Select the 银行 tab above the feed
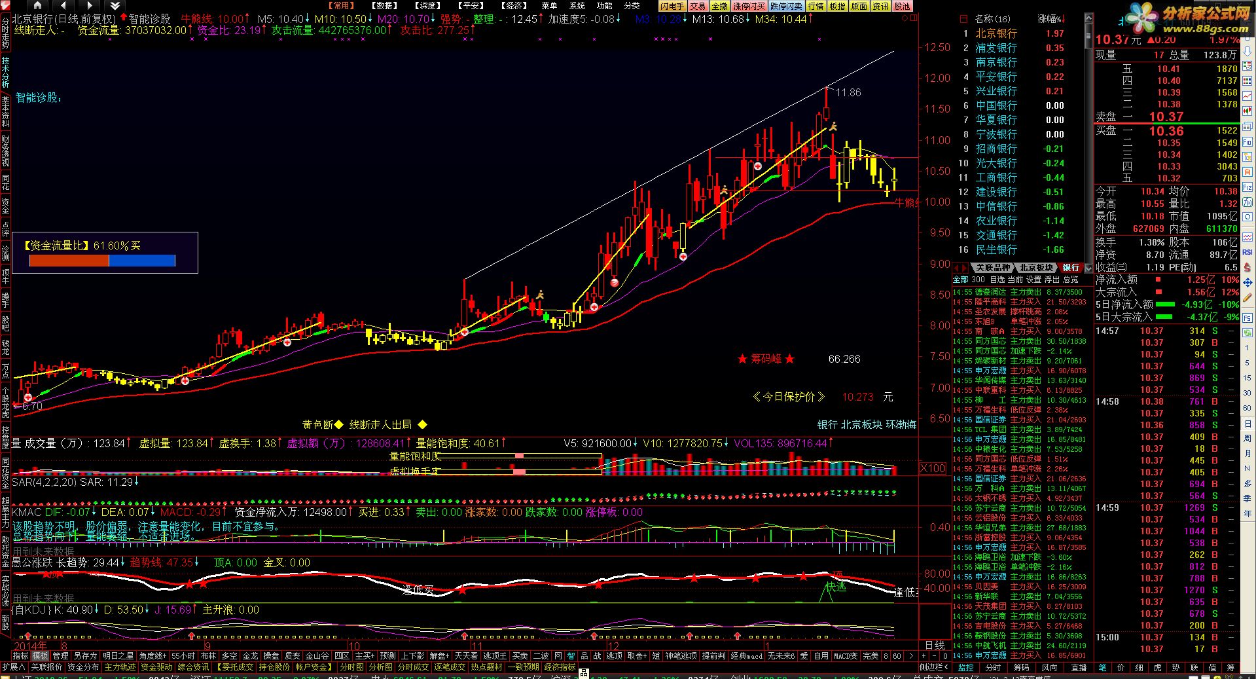 click(x=1071, y=268)
